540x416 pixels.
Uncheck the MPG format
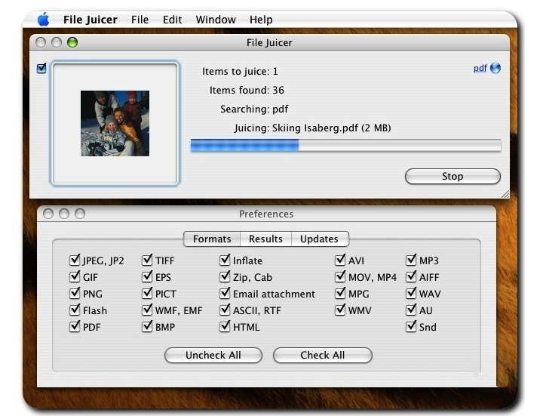[x=340, y=293]
